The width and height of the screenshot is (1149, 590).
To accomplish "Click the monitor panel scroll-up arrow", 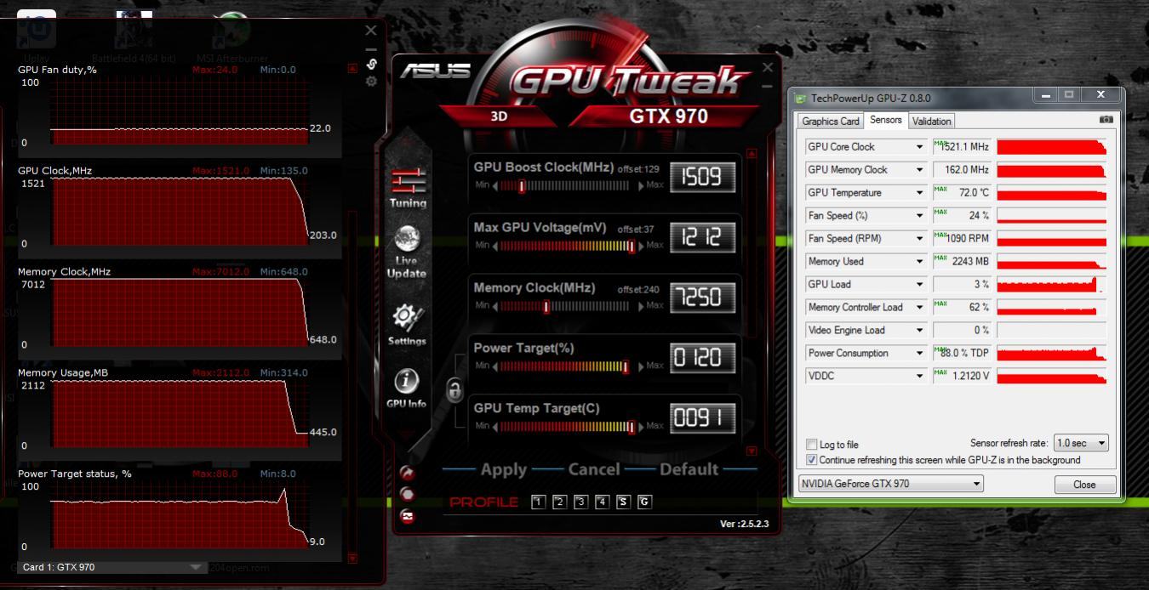I will tap(352, 68).
